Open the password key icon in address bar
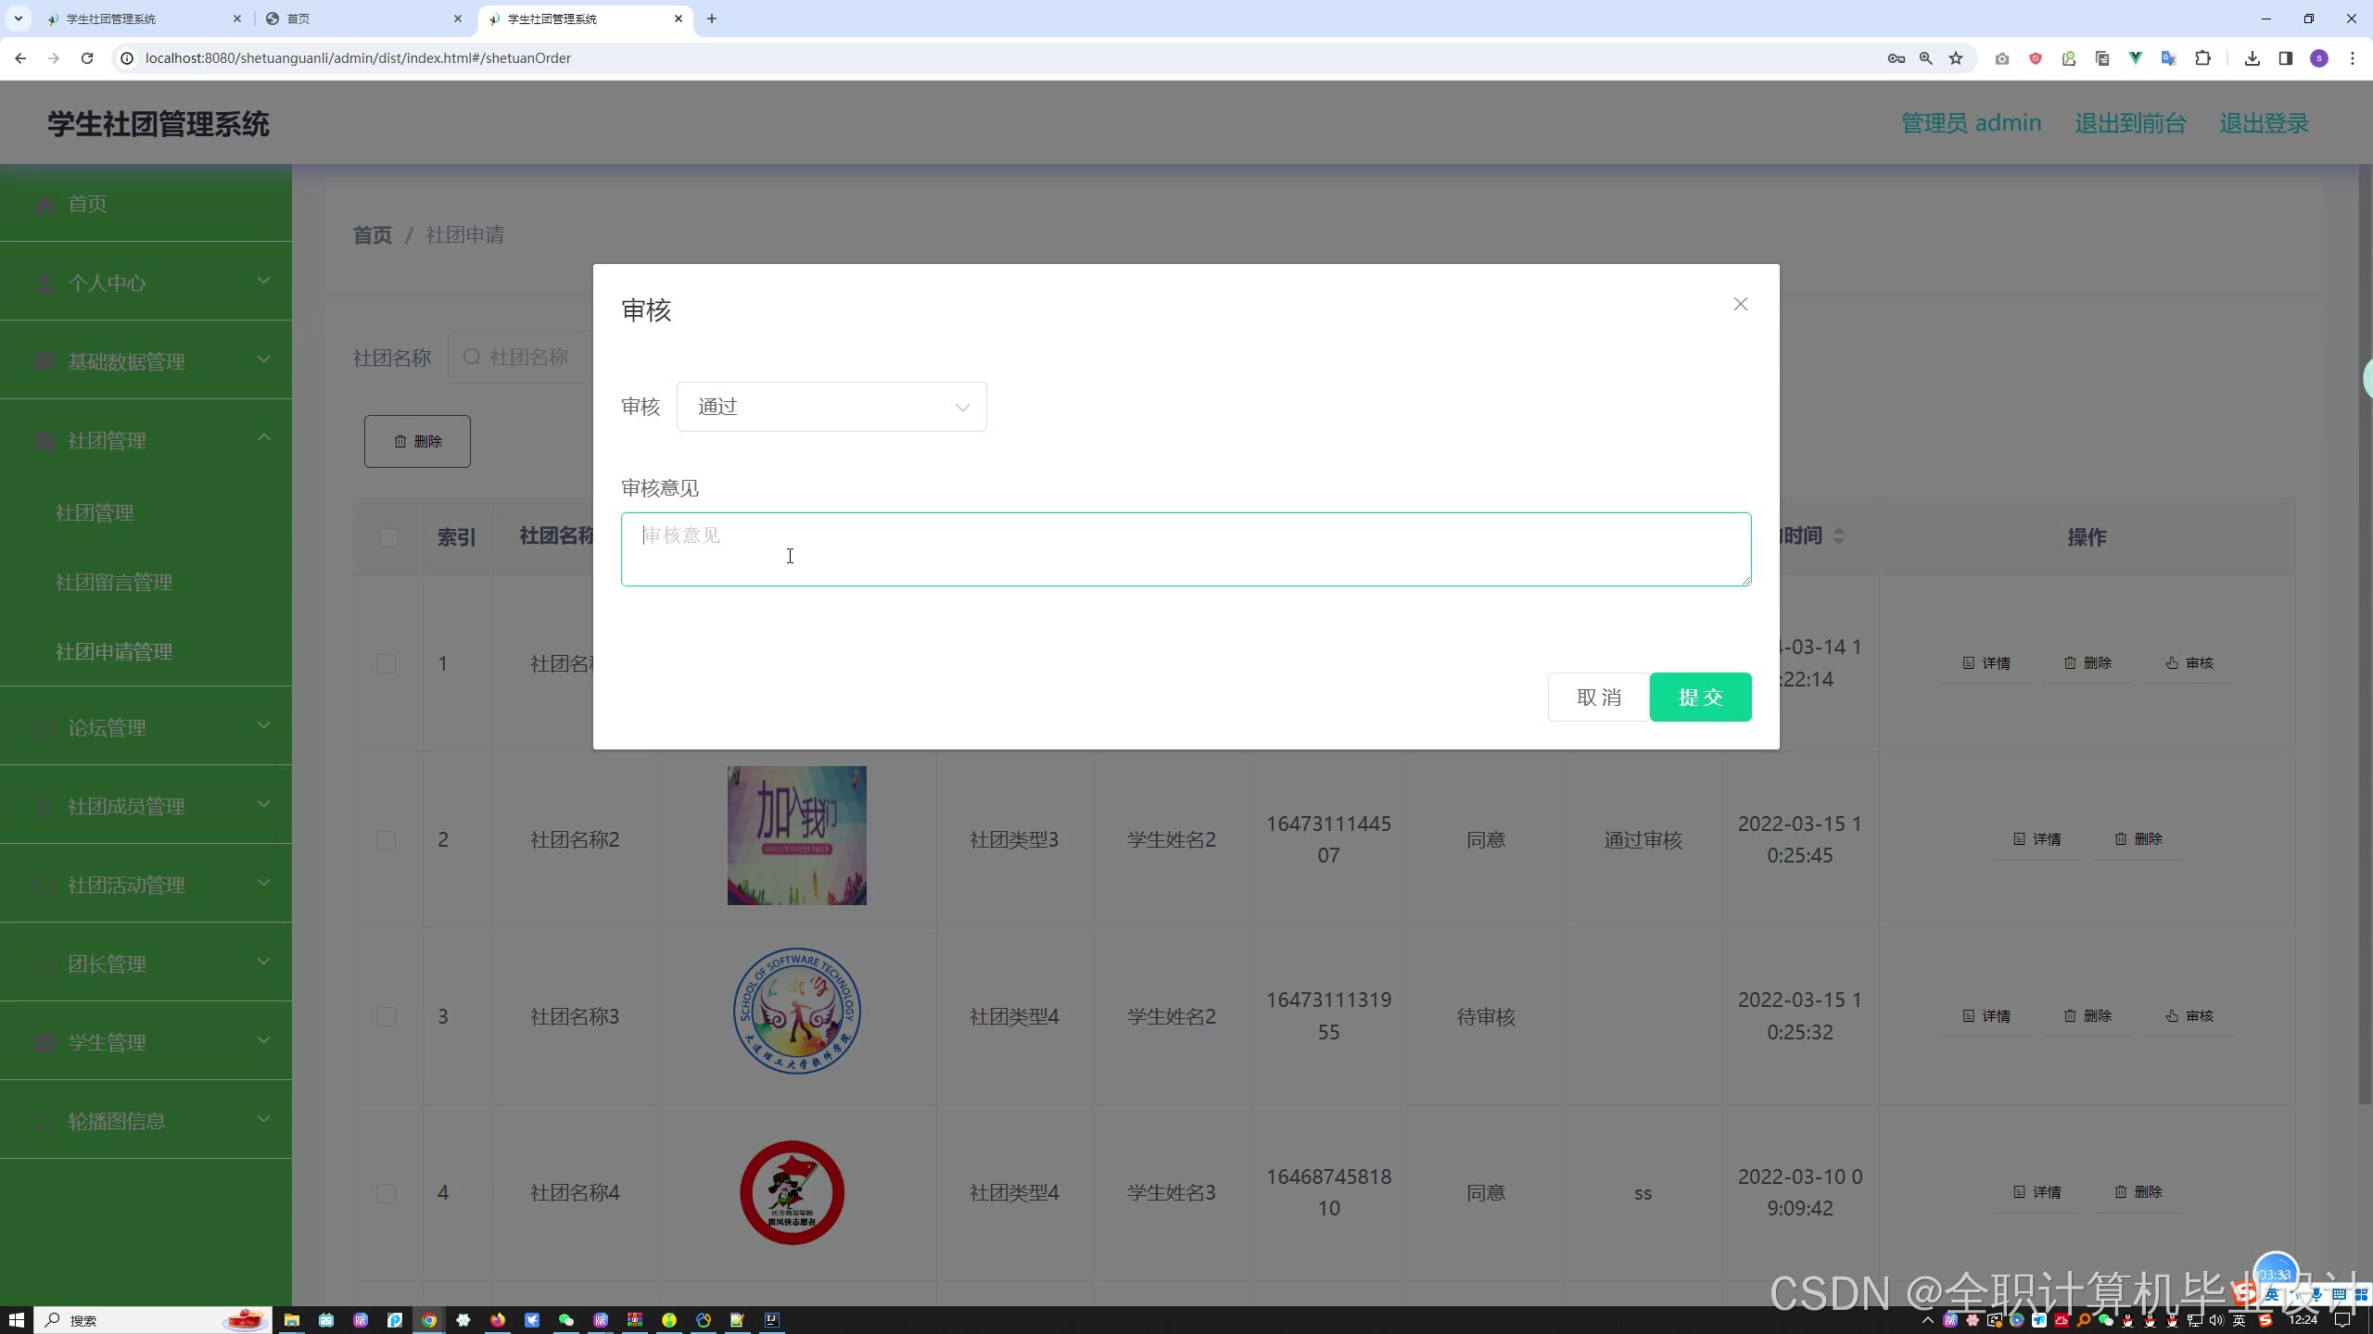This screenshot has width=2373, height=1334. pos(1896,58)
